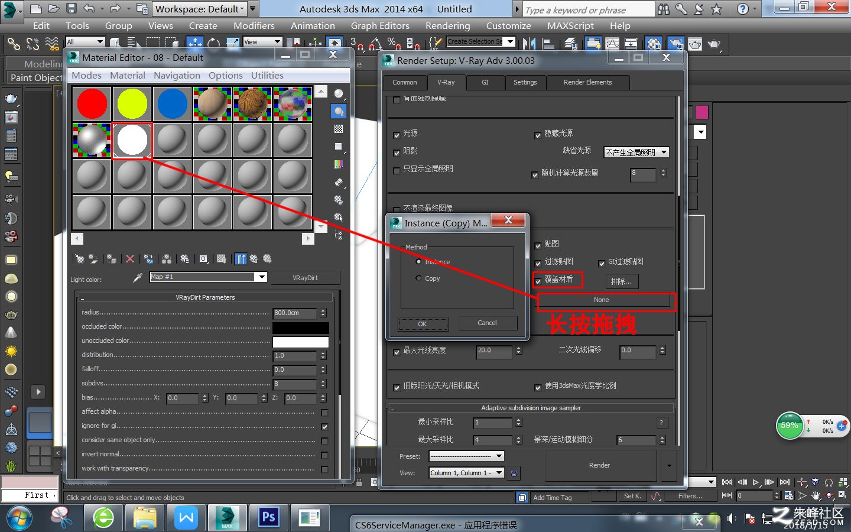This screenshot has height=532, width=851.
Task: Click Go to Start playback control
Action: click(x=727, y=482)
